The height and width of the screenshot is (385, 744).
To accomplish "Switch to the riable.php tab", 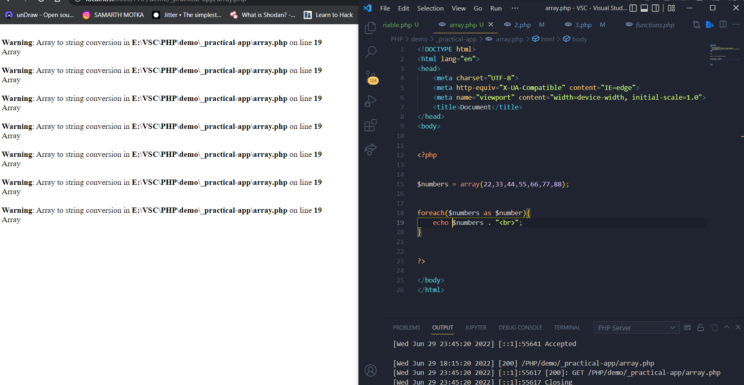I will 401,25.
